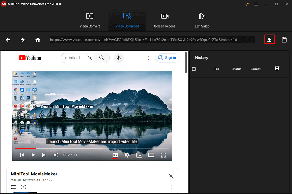This screenshot has height=194, width=292.
Task: Open the app hamburger menu
Action: pyautogui.click(x=256, y=4)
